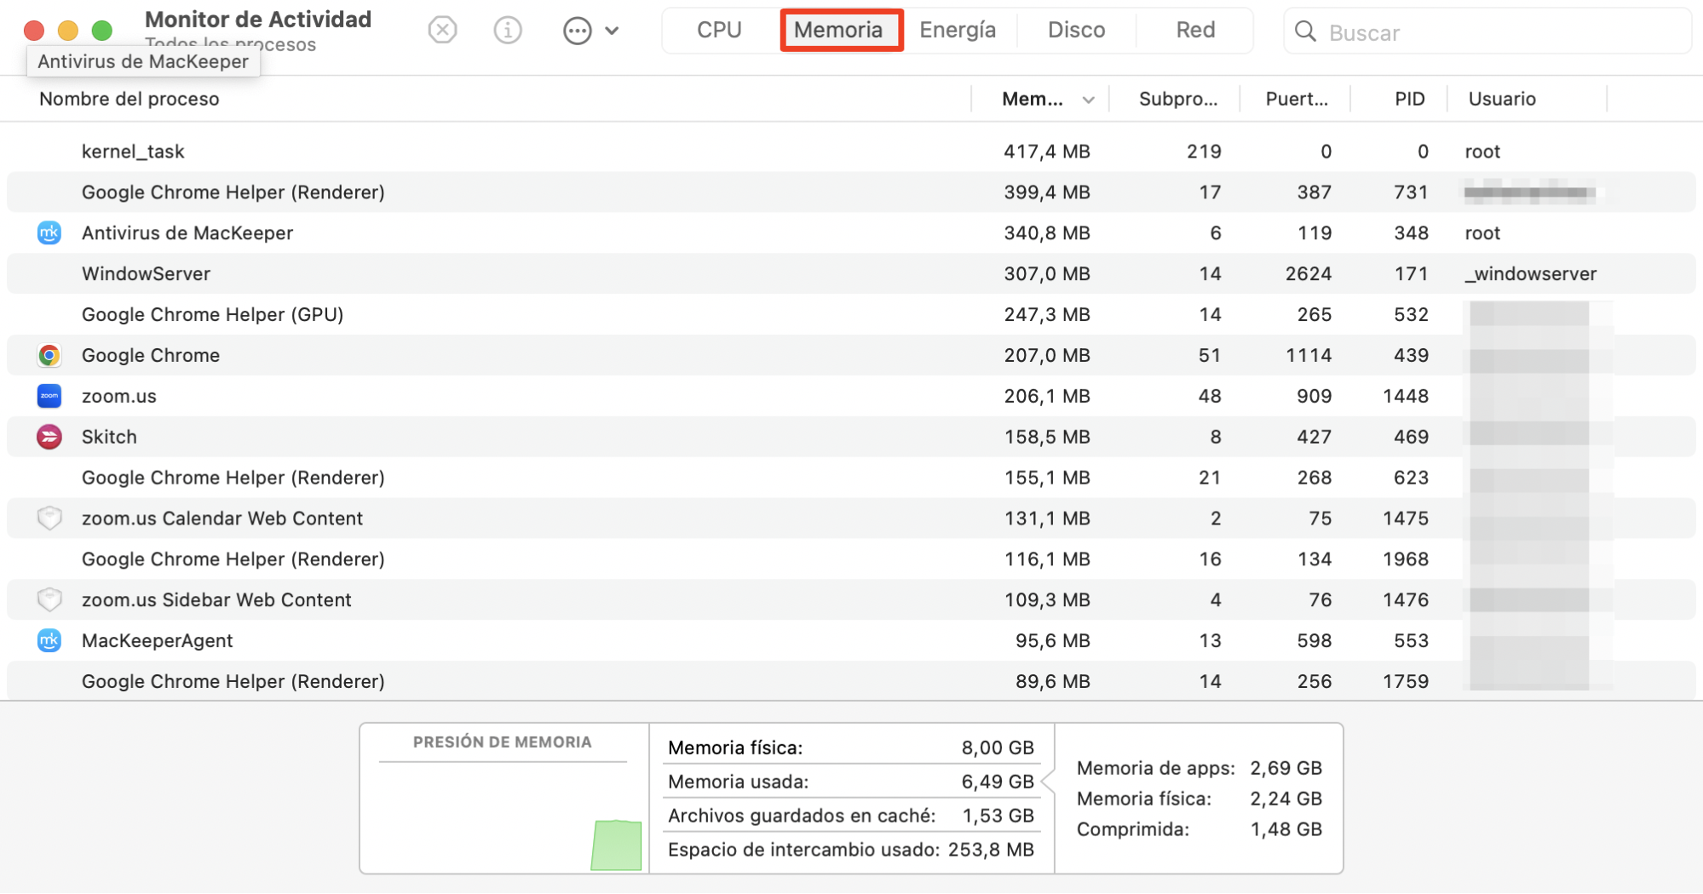Select Google Chrome Helper (Renderer) with PID 1968

[851, 559]
